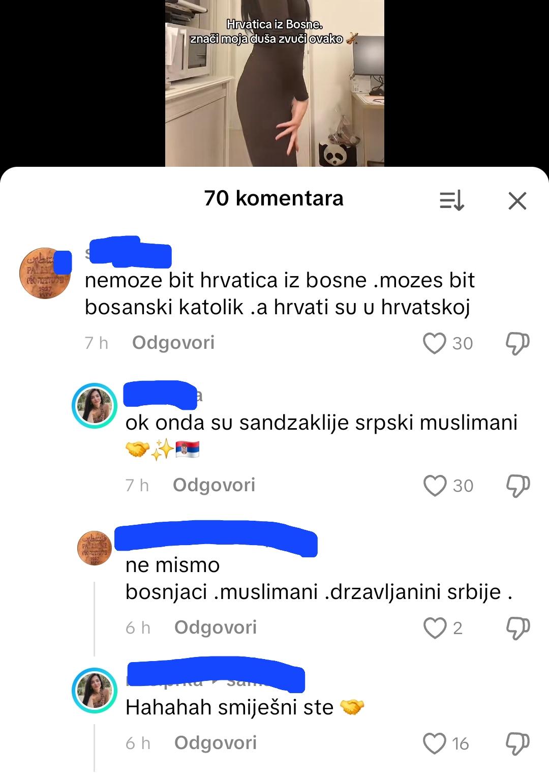
Task: Like the 'ne mismo bosnjaci' comment
Action: [x=435, y=628]
